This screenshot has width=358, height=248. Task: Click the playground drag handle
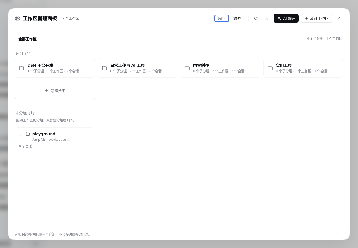(x=21, y=134)
